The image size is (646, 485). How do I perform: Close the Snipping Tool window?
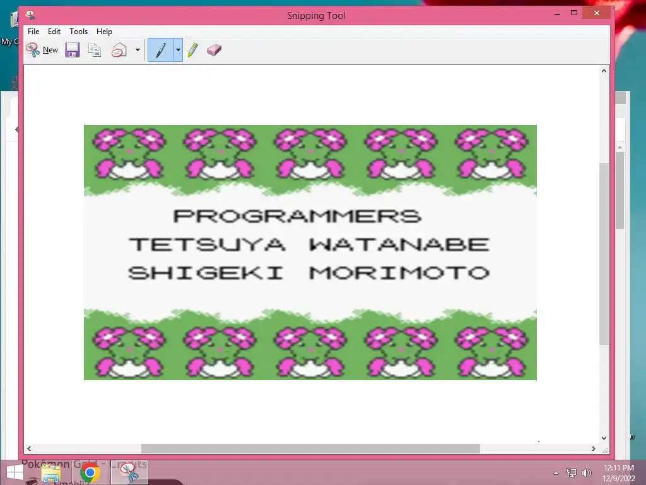tap(597, 13)
